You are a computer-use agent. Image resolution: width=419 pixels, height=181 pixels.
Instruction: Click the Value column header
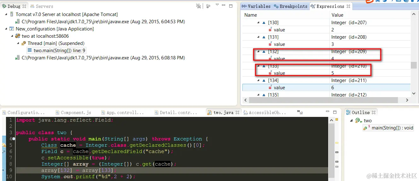370,15
